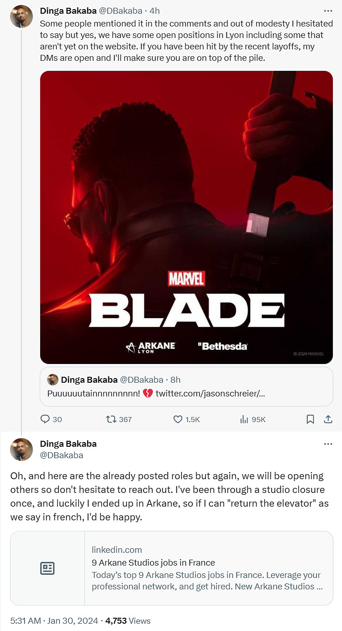Open Dinga Bakaba's avatar on first tweet

pyautogui.click(x=21, y=16)
